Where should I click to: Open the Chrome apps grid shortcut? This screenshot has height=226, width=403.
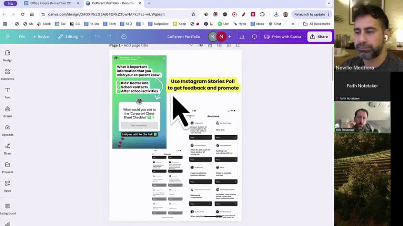(5, 24)
